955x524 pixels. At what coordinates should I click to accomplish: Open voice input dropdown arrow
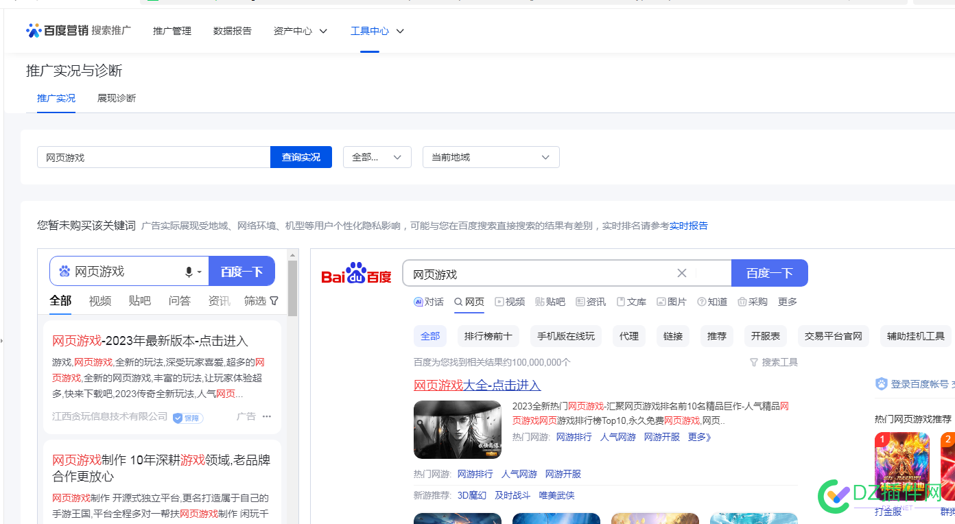tap(200, 272)
